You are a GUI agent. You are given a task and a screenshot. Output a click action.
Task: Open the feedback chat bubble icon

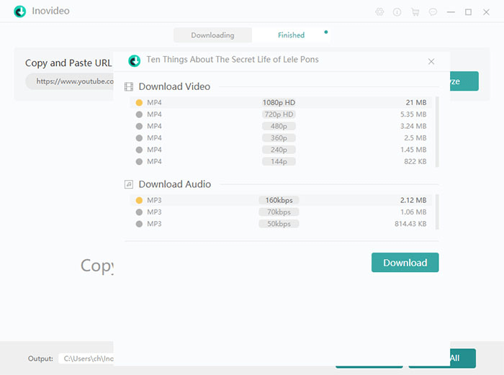(x=433, y=12)
